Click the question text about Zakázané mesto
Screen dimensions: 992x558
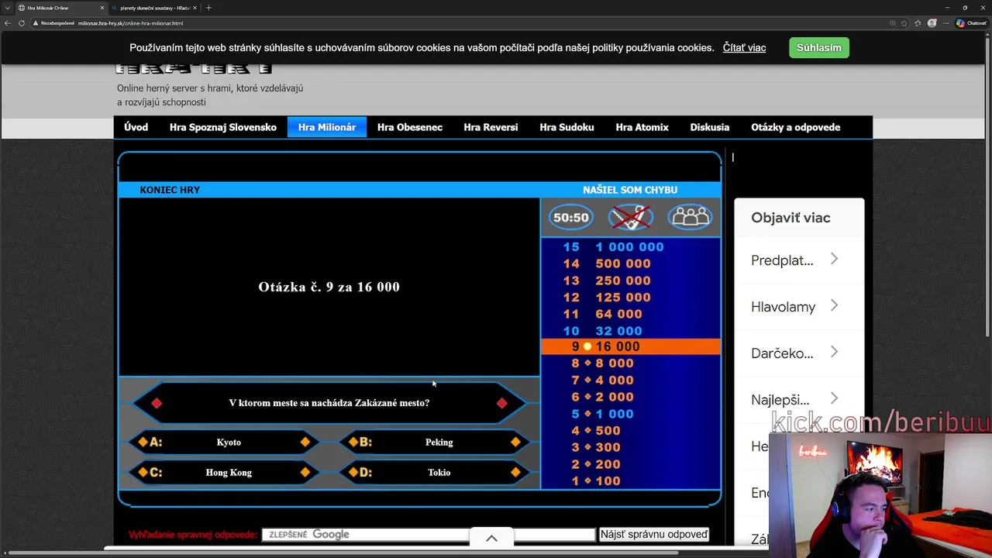coord(329,403)
